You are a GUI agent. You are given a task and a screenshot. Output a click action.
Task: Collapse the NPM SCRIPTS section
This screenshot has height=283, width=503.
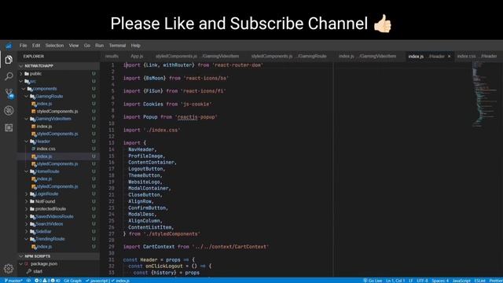click(x=58, y=256)
